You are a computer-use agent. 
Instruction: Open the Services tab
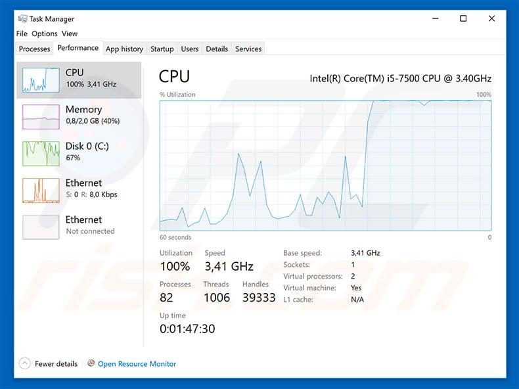pyautogui.click(x=248, y=49)
